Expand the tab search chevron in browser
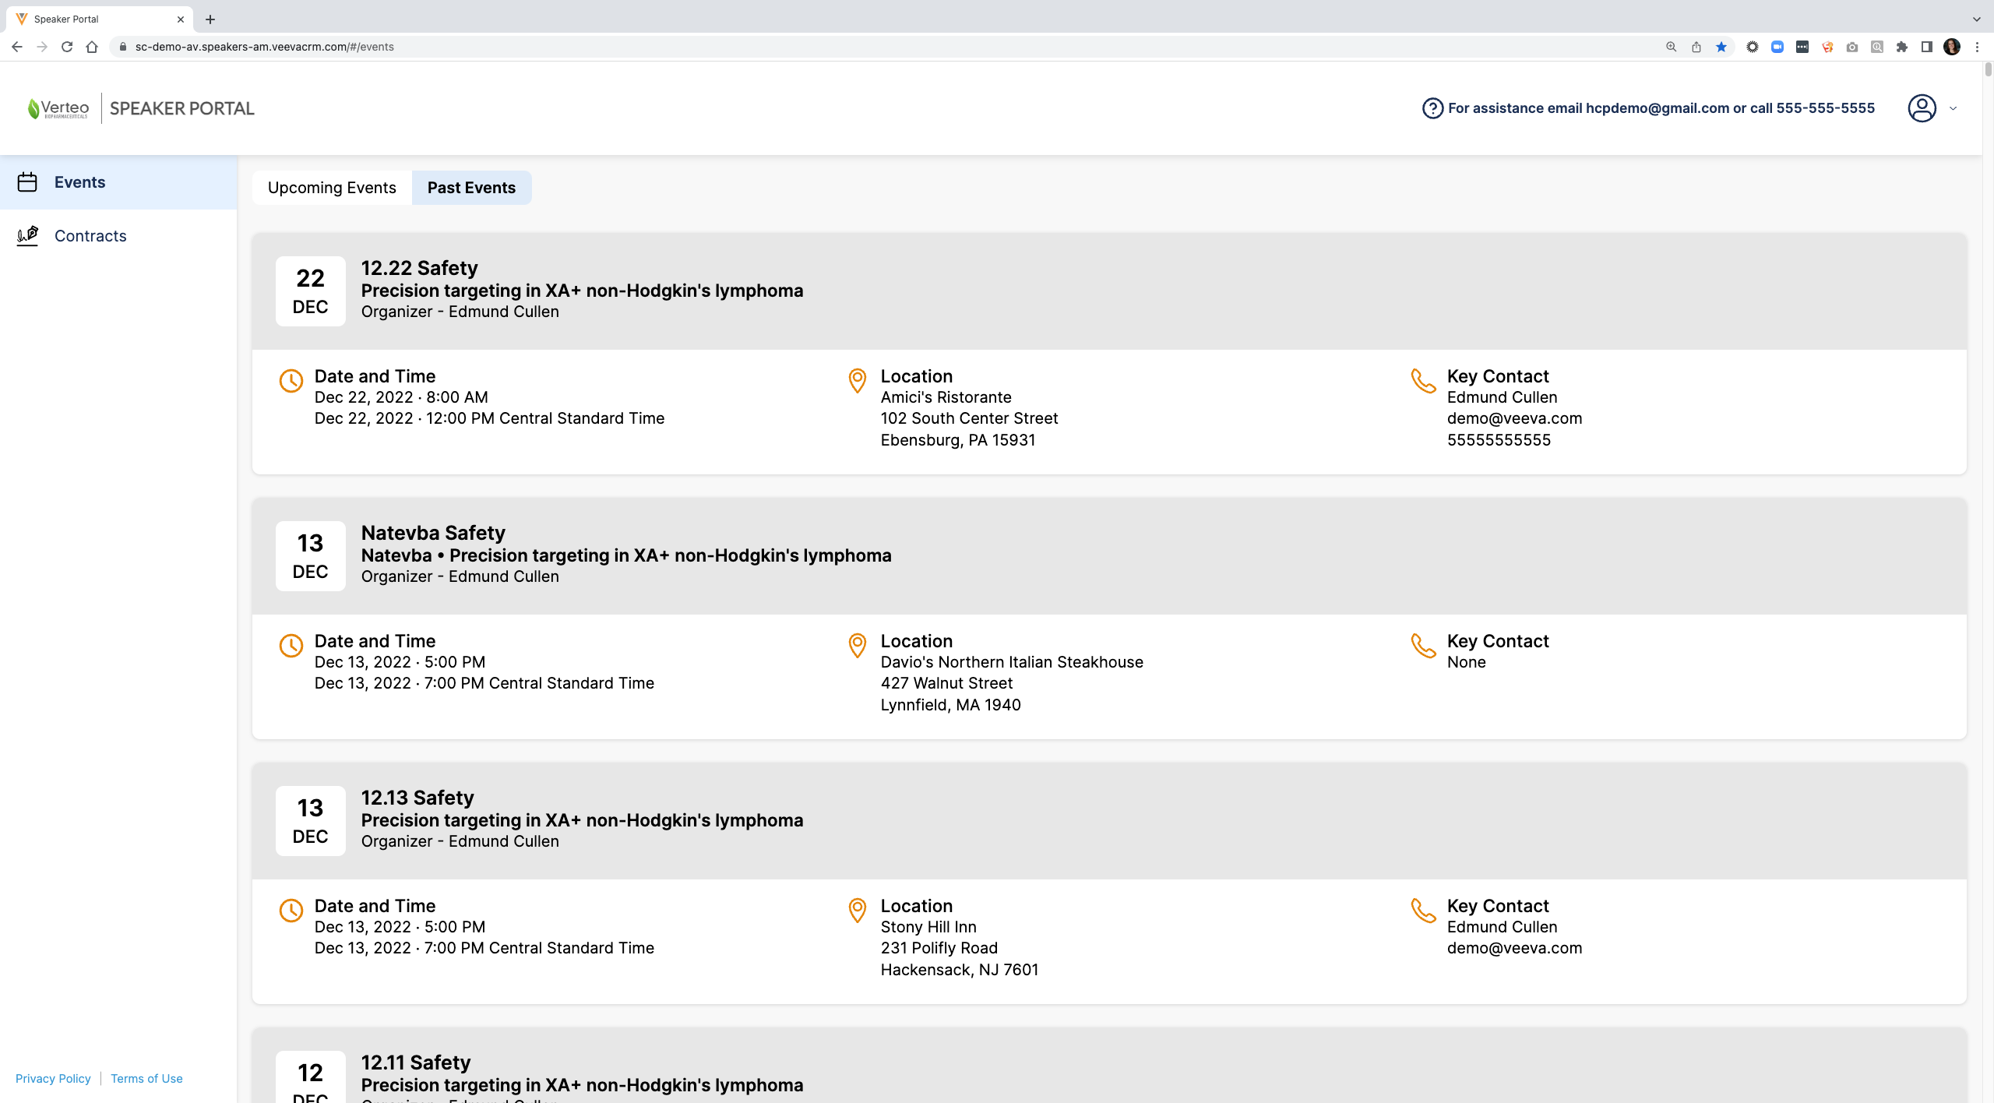Image resolution: width=1994 pixels, height=1103 pixels. coord(1976,19)
